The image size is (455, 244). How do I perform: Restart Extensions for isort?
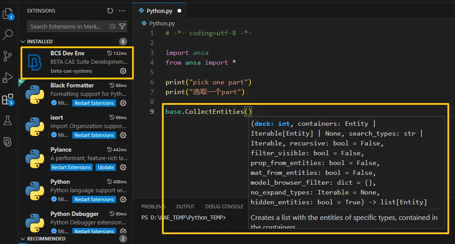coord(94,135)
